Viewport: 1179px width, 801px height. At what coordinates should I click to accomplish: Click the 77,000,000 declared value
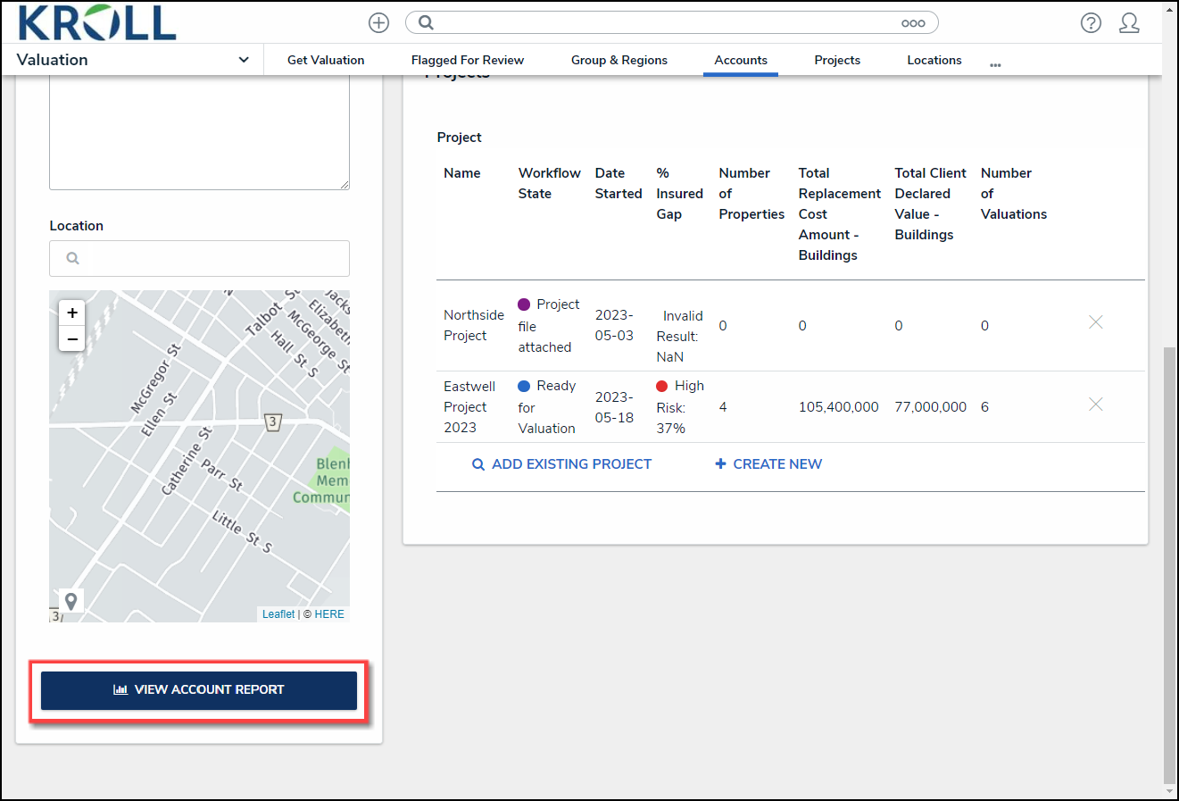[x=931, y=407]
